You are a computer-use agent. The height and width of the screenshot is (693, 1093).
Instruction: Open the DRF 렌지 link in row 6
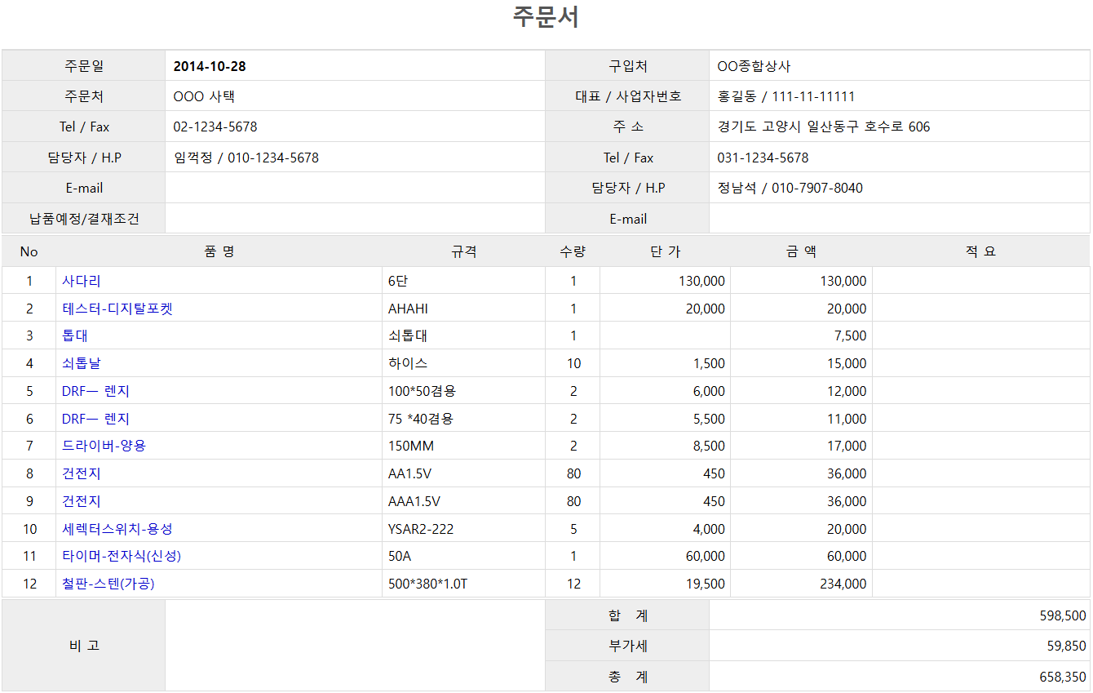tap(95, 419)
